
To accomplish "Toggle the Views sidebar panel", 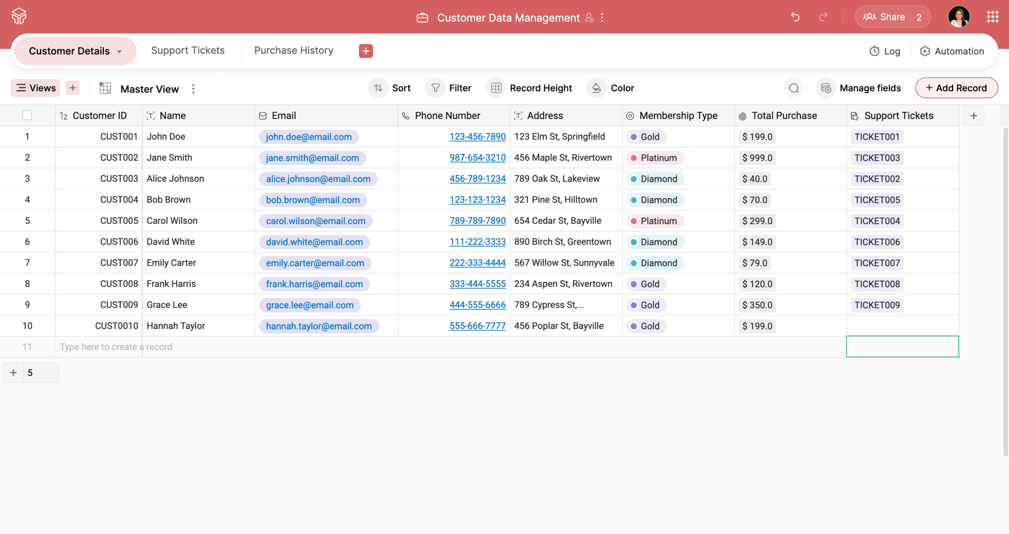I will click(x=36, y=88).
